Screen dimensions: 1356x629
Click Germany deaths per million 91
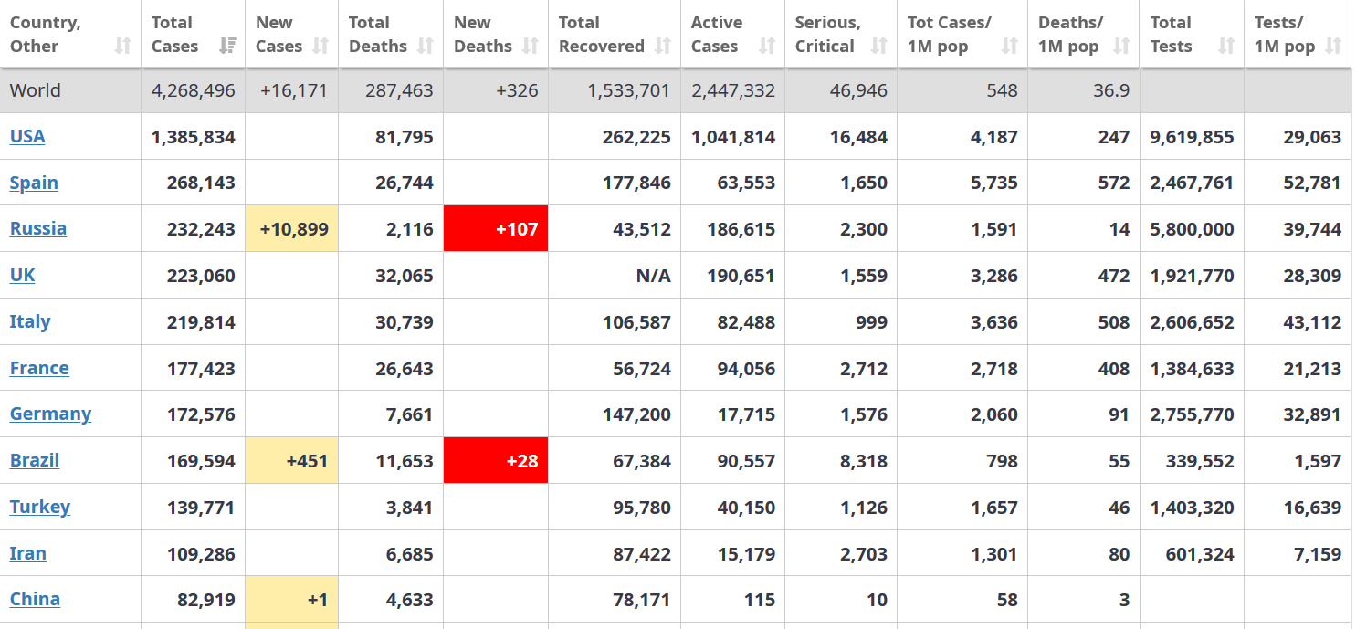click(1119, 414)
